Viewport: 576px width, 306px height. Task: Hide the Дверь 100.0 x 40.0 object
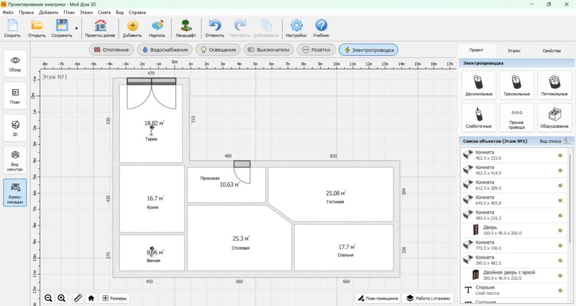pyautogui.click(x=560, y=231)
